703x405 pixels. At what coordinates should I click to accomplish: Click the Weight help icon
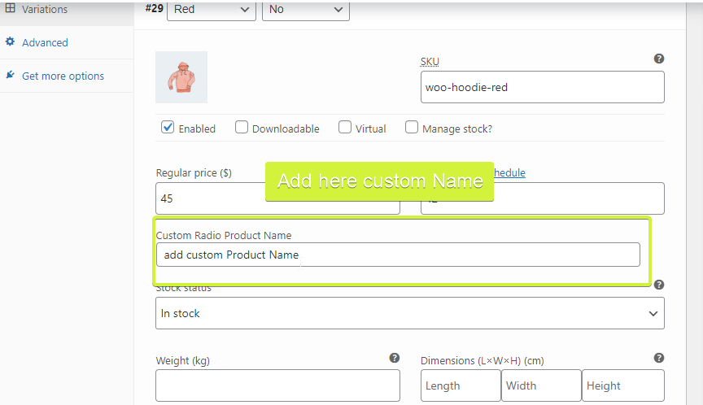(394, 358)
